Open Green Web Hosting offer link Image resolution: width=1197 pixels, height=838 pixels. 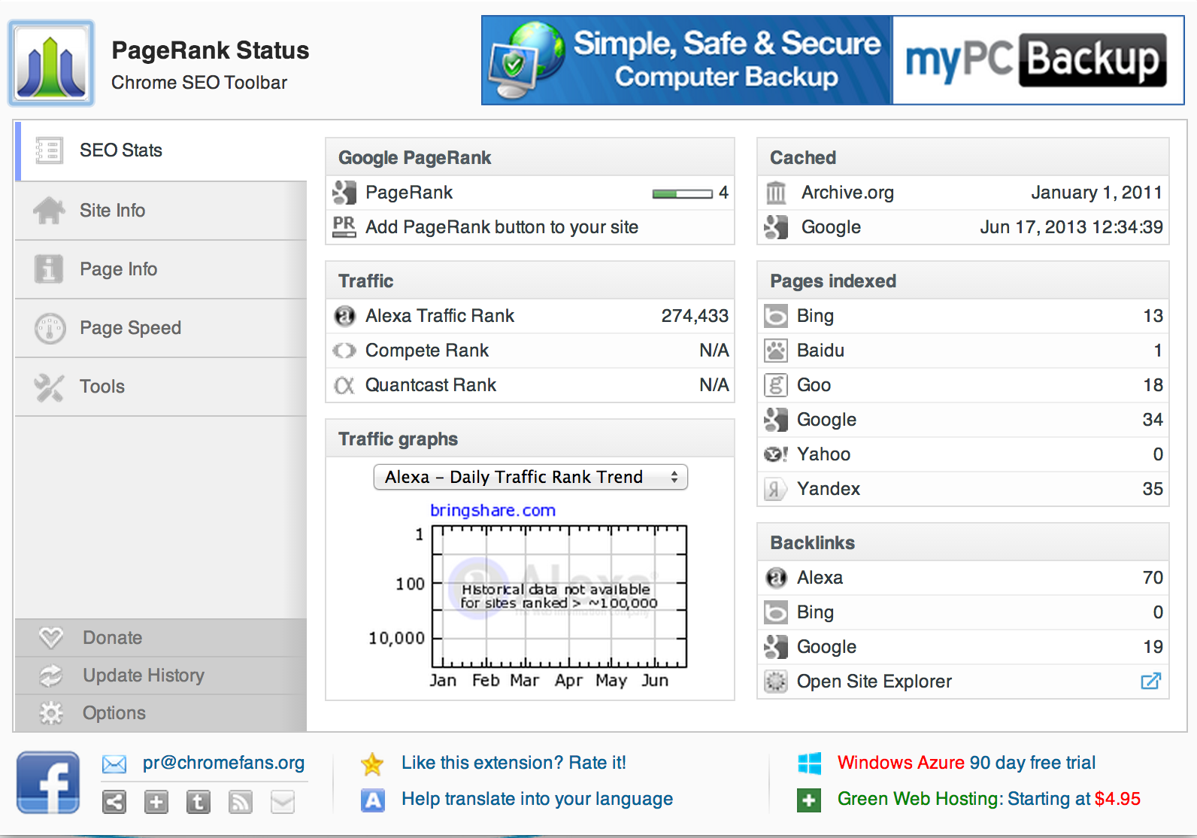(x=989, y=799)
